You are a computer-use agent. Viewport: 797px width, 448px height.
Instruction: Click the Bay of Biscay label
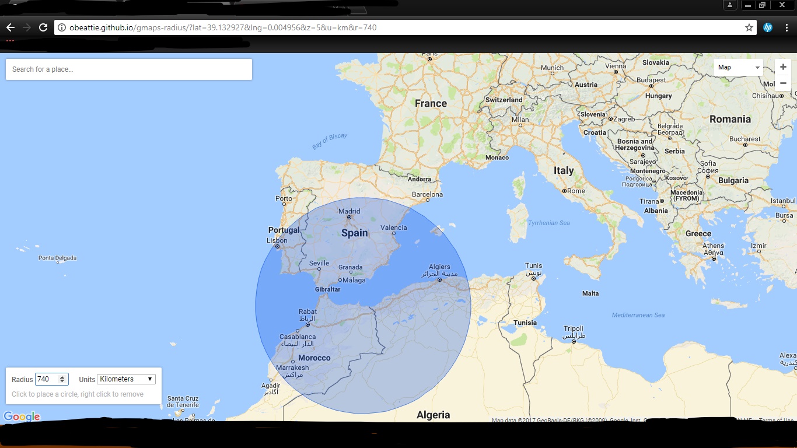[330, 141]
